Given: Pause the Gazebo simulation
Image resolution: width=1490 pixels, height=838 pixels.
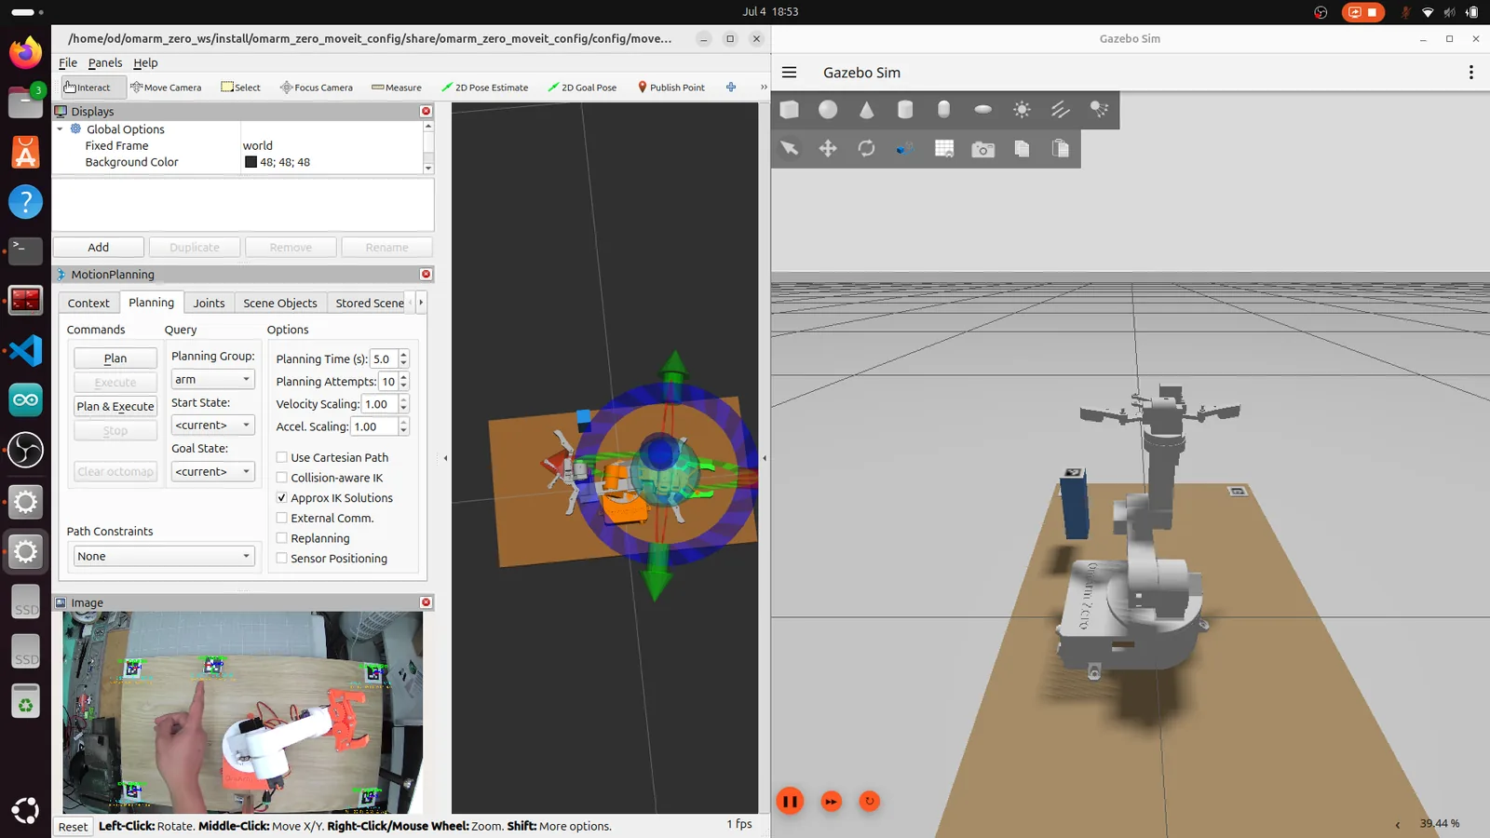Looking at the screenshot, I should [790, 801].
